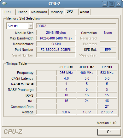Select tRAS value 10

66,95
